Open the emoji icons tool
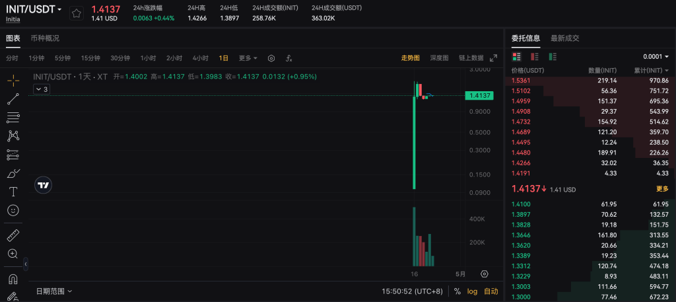This screenshot has width=676, height=302. pos(13,210)
